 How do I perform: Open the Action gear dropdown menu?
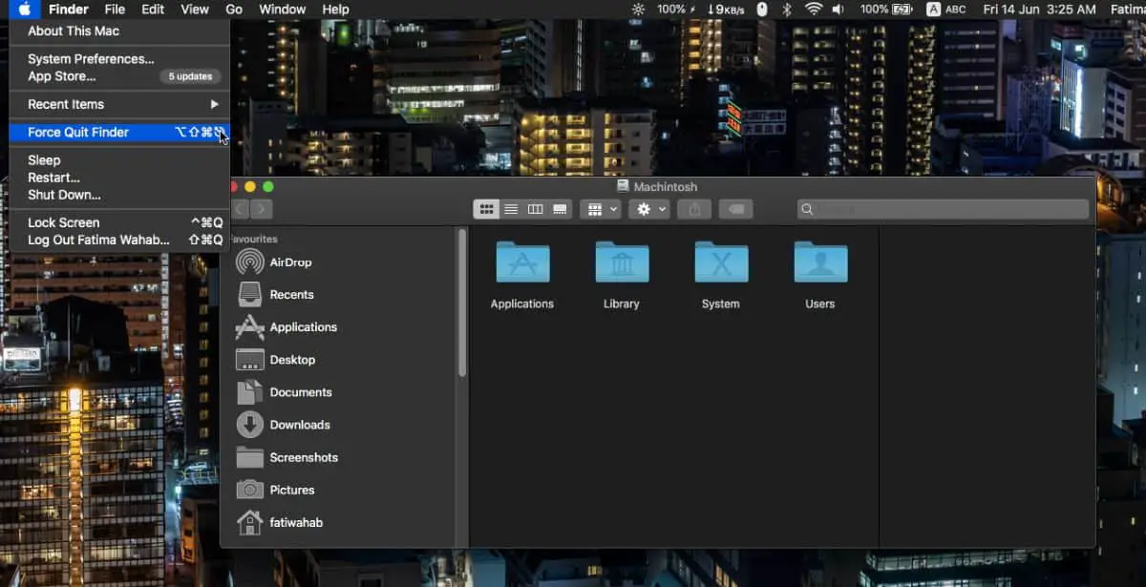click(x=650, y=209)
